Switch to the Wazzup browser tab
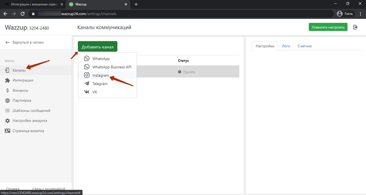366x195 pixels. [98, 4]
